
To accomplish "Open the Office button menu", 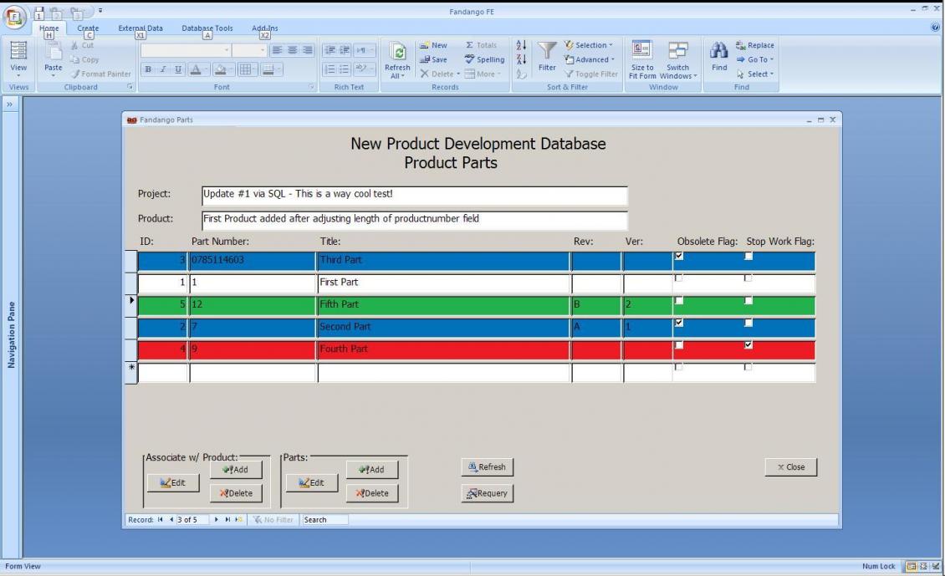I will pyautogui.click(x=14, y=17).
